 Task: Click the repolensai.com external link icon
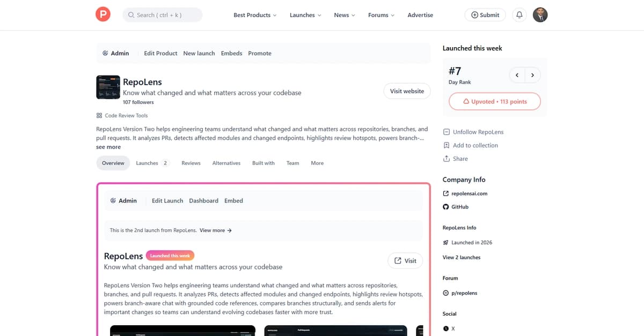pyautogui.click(x=446, y=193)
